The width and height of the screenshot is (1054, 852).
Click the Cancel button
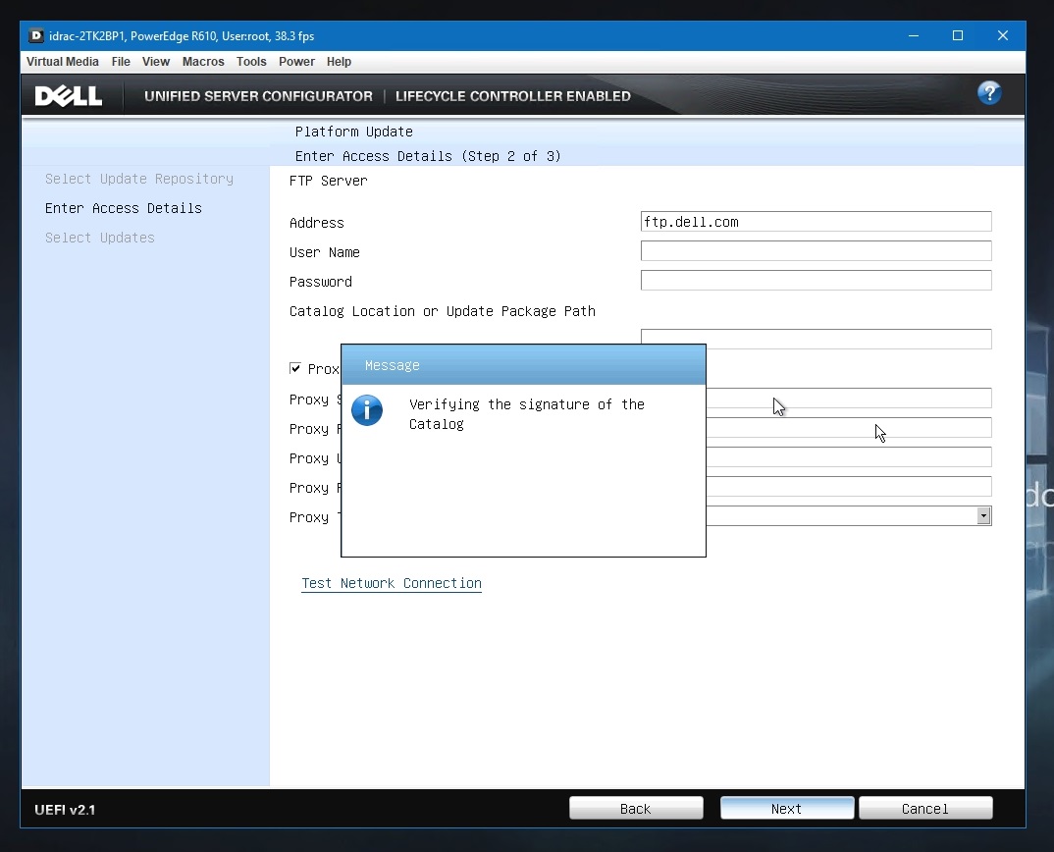924,808
